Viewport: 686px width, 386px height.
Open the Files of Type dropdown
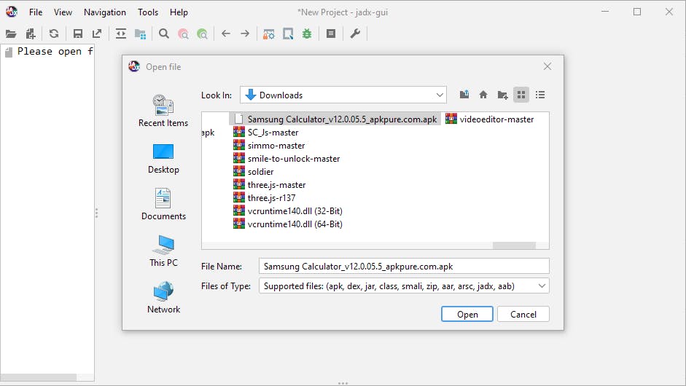(x=404, y=286)
